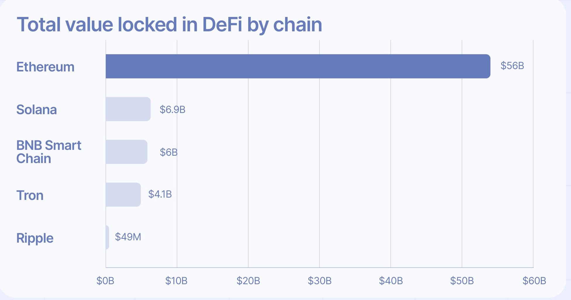Click the $6.9B value label
This screenshot has height=300, width=571.
[x=172, y=109]
